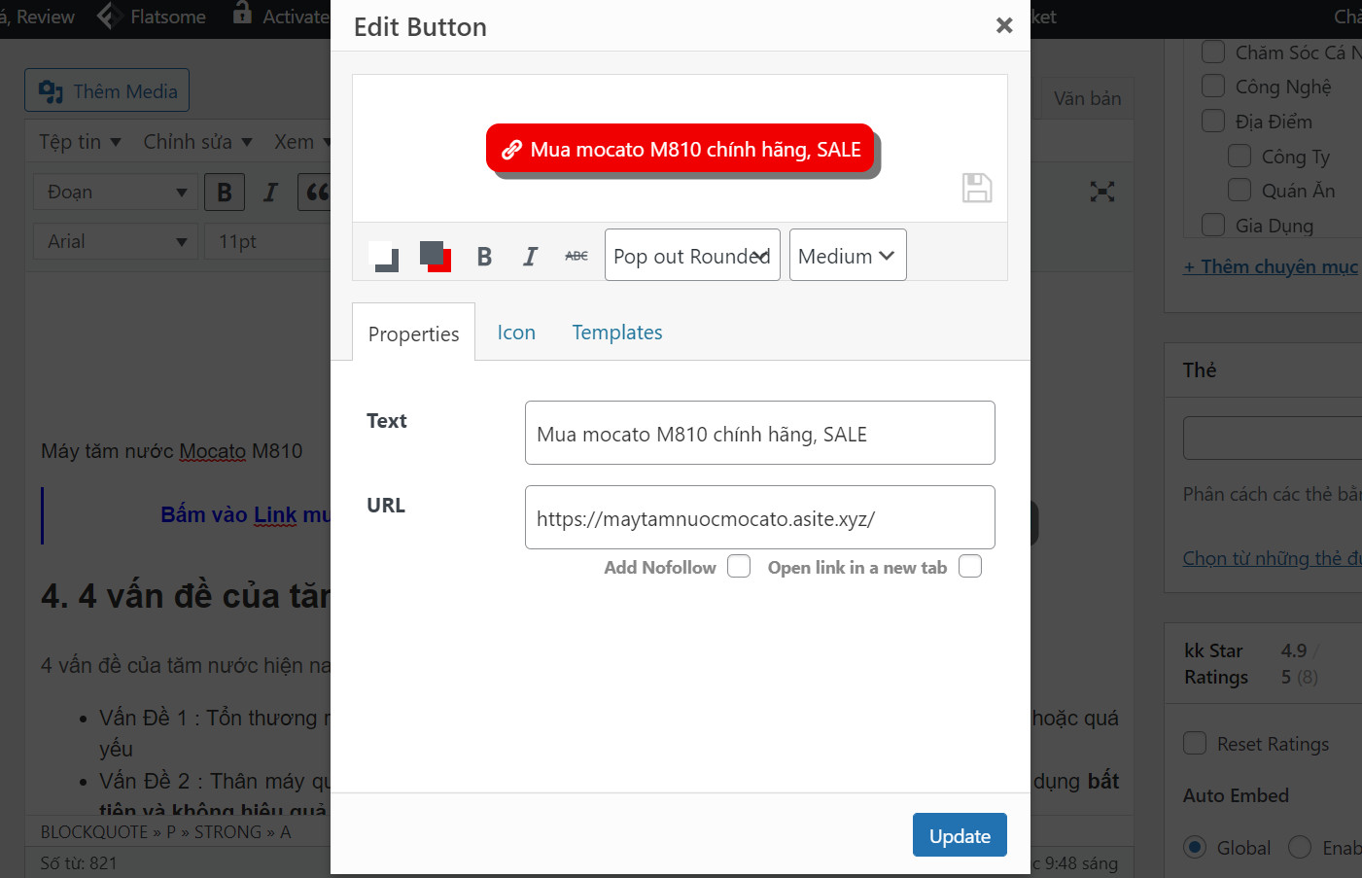This screenshot has height=878, width=1362.
Task: Check the Quán Ăn category checkbox
Action: pyautogui.click(x=1240, y=190)
